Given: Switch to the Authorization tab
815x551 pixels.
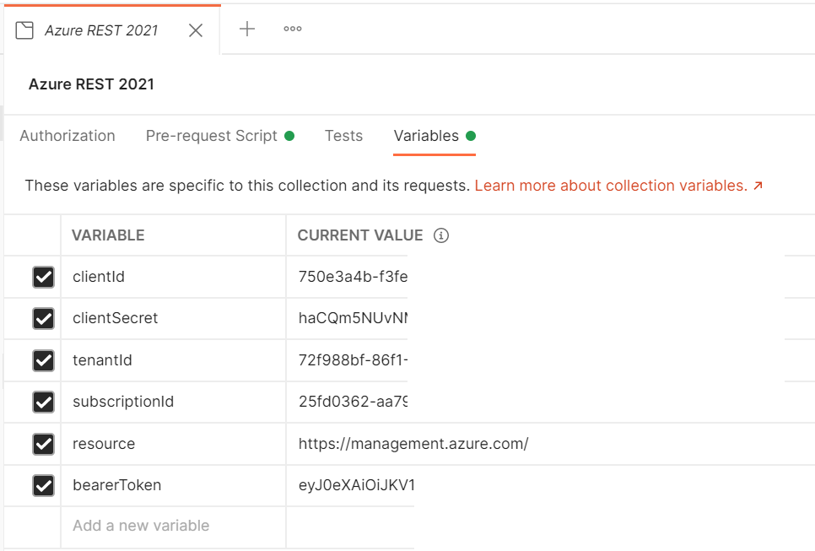Looking at the screenshot, I should pyautogui.click(x=67, y=136).
